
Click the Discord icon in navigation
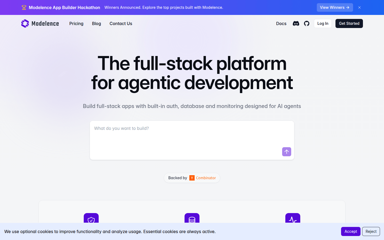(x=296, y=23)
